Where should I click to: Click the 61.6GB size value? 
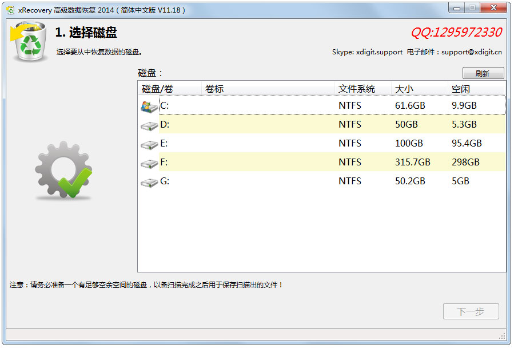(x=410, y=105)
